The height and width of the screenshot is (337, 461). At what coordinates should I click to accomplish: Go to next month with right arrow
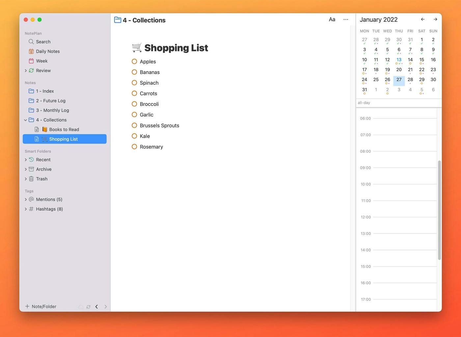tap(435, 19)
